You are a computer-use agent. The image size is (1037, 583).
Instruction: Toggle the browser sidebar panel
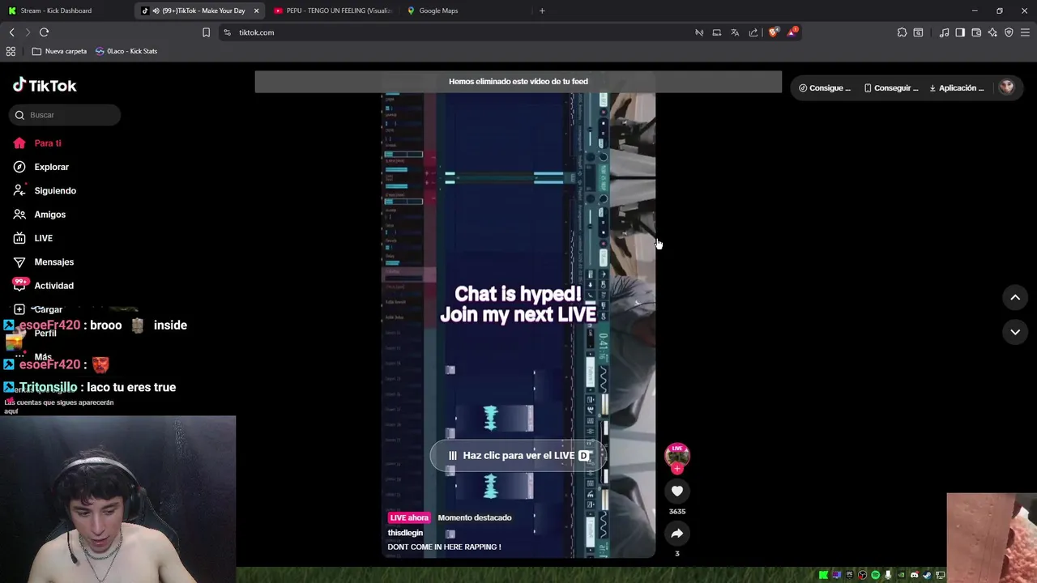tap(960, 32)
